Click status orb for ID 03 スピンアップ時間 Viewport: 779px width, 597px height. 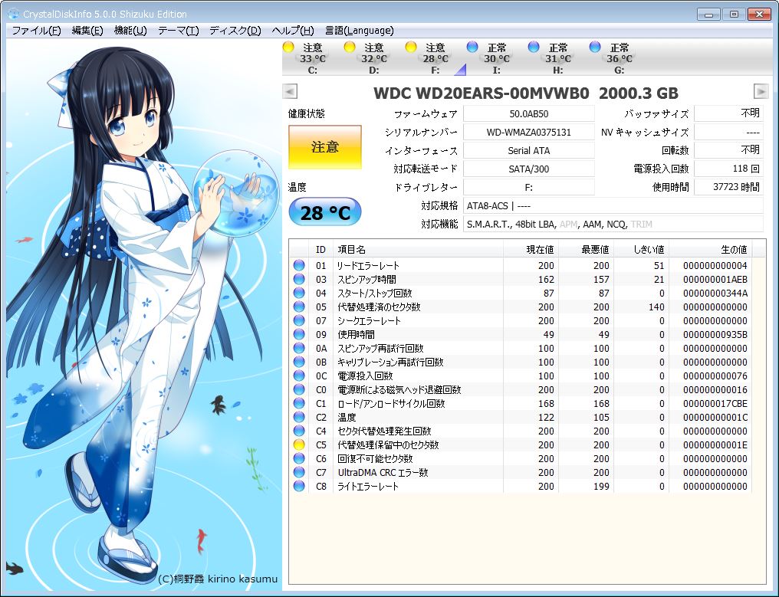(298, 279)
